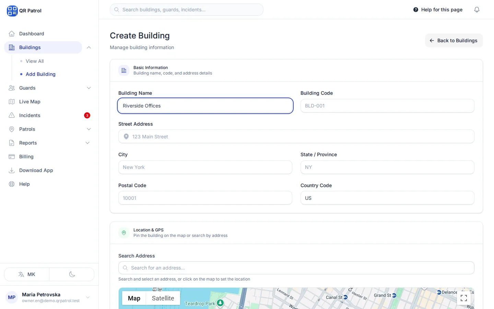494x309 pixels.
Task: Click the State / Province field
Action: [387, 167]
